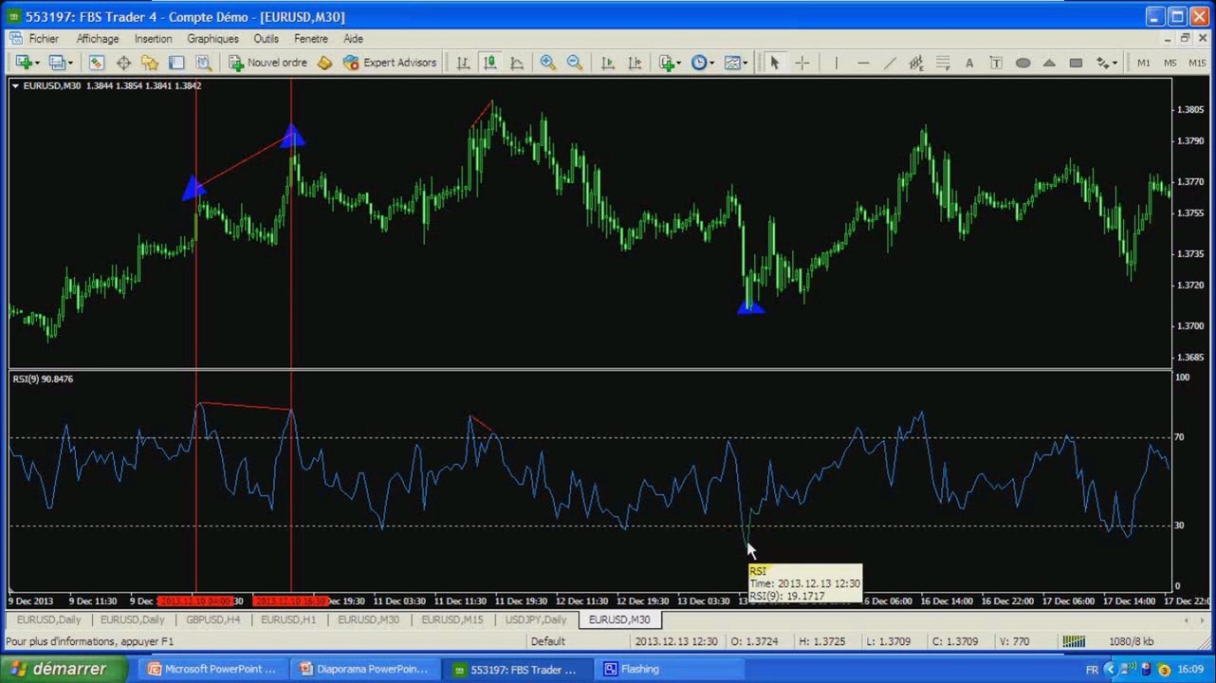Viewport: 1216px width, 683px height.
Task: Click the connection status 1080/8 kb indicator
Action: click(x=1110, y=641)
